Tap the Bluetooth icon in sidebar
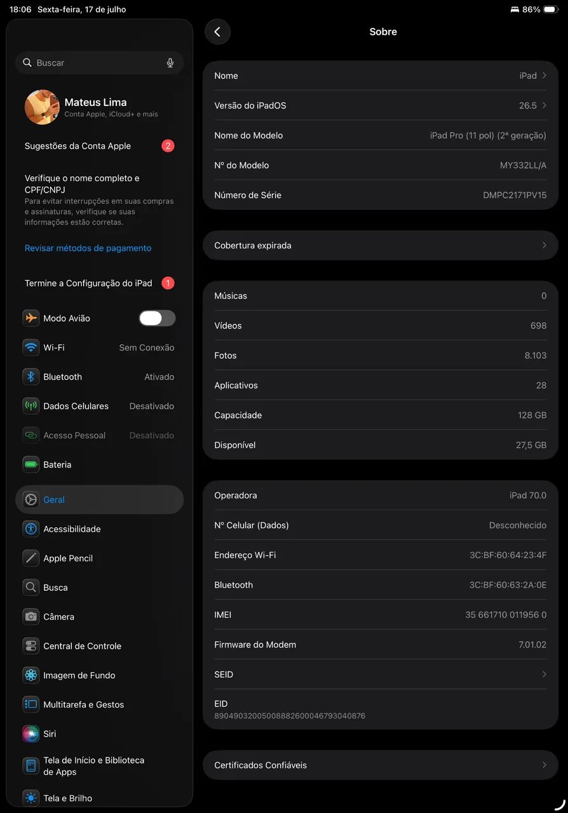 (31, 377)
